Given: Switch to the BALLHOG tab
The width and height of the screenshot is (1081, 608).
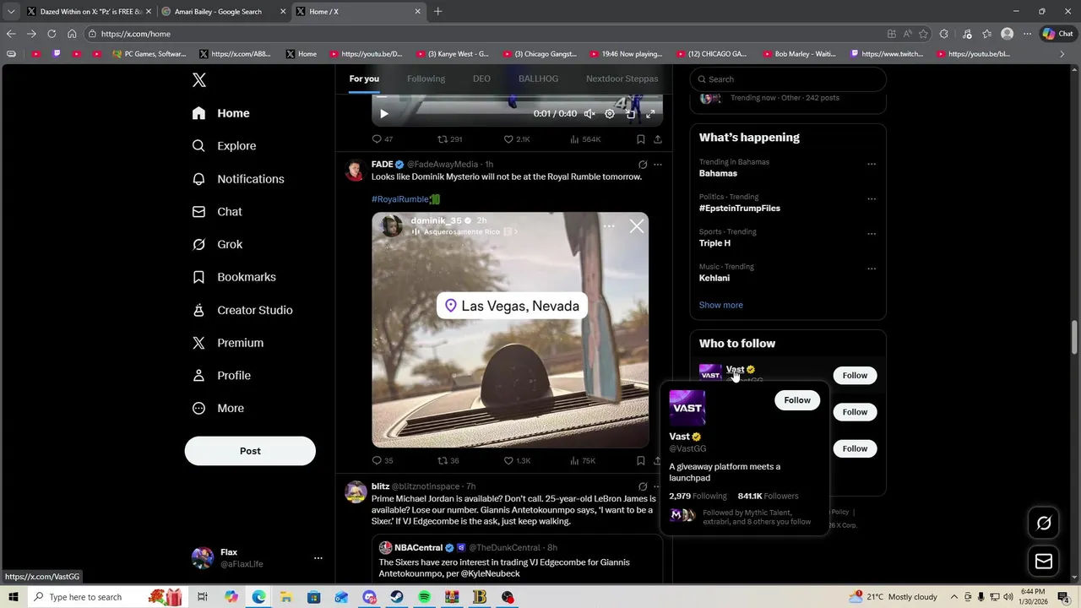Looking at the screenshot, I should (538, 79).
